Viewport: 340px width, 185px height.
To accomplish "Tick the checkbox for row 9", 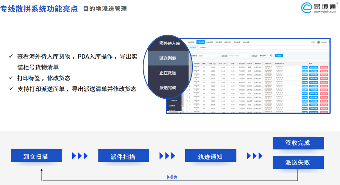I will [x=187, y=97].
